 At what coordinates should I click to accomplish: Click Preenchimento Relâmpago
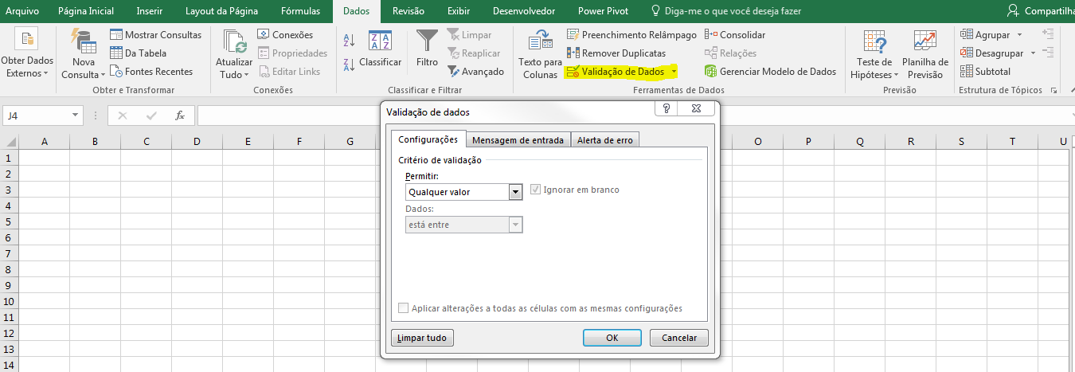pos(631,35)
